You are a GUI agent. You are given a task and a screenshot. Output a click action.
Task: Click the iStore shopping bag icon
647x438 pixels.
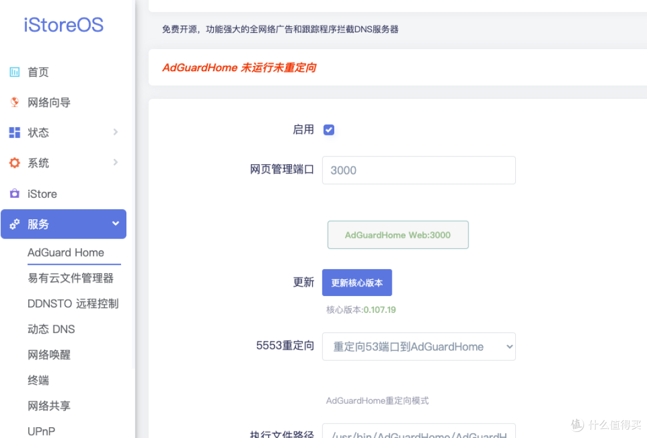click(14, 193)
